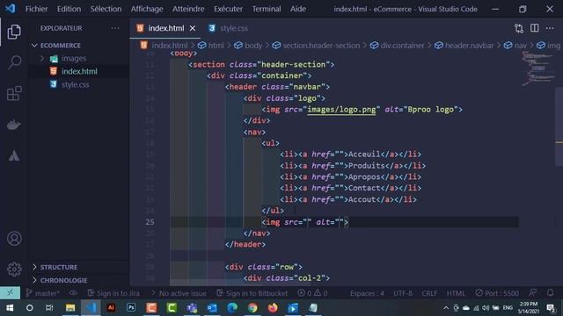Screen dimensions: 563x316
Task: Click No active issue status item
Action: click(178, 293)
